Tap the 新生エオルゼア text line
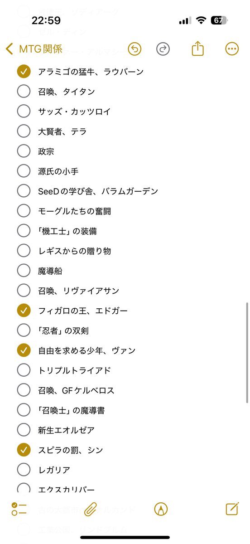Image resolution: width=250 pixels, height=544 pixels. click(67, 430)
